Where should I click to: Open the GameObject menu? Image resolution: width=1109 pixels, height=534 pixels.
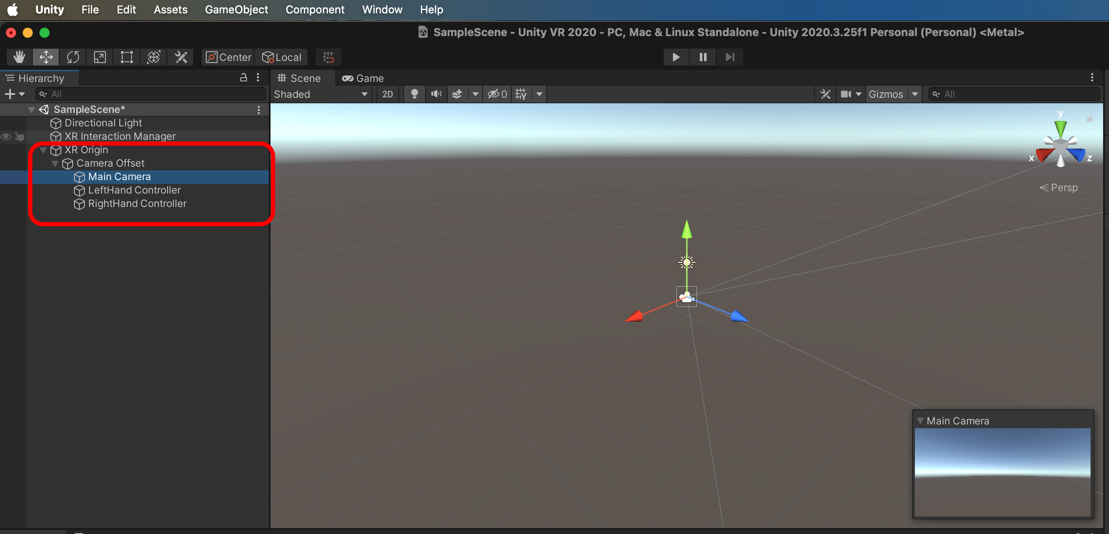pos(236,10)
